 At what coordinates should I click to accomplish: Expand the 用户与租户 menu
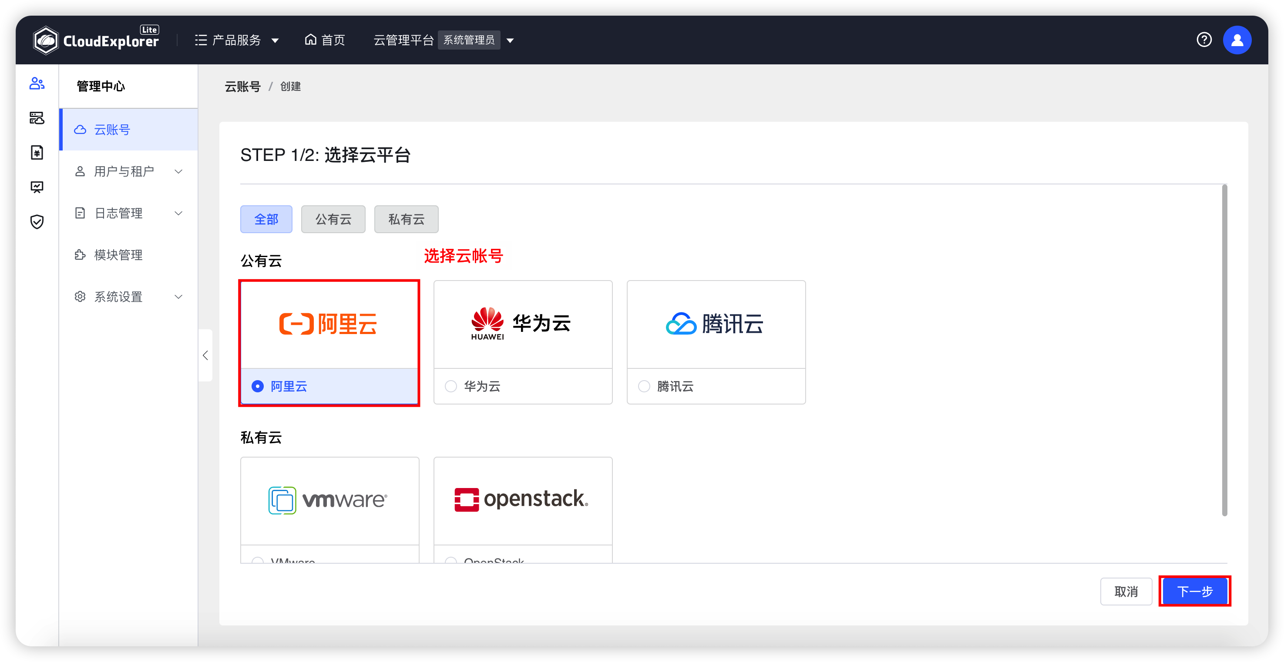[x=129, y=171]
